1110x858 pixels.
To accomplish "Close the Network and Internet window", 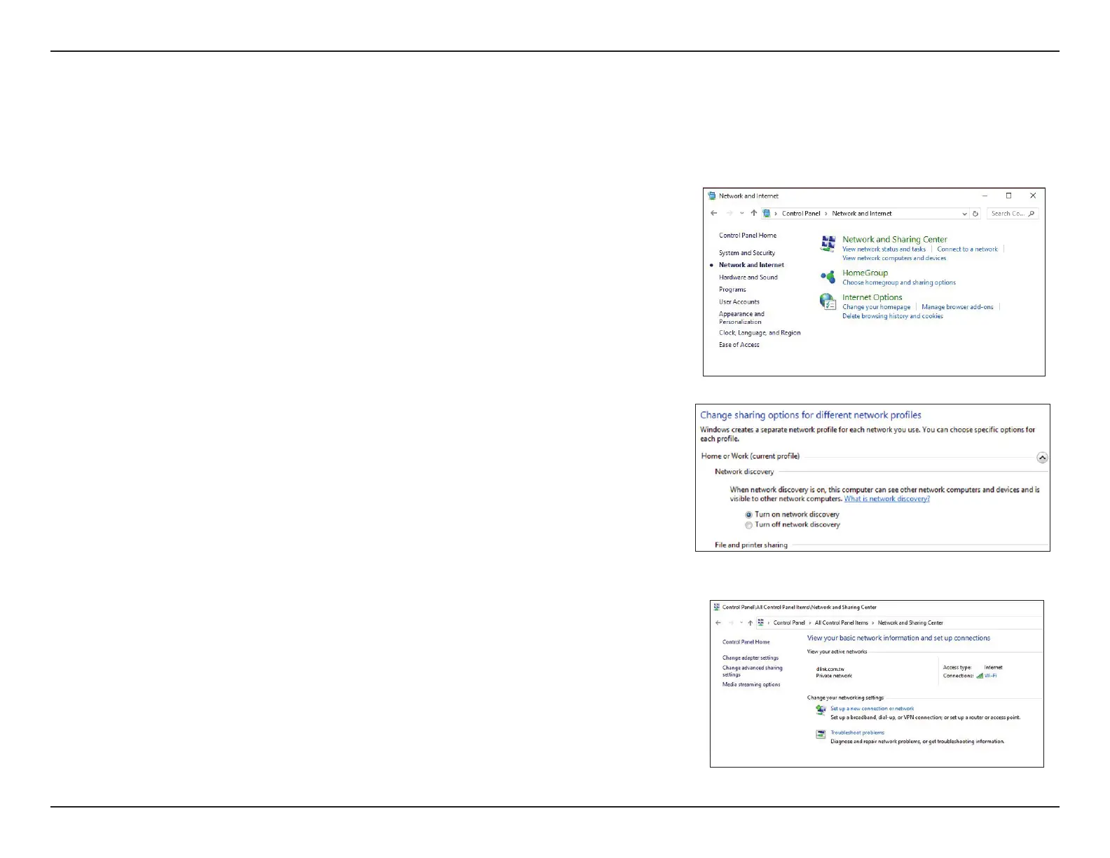I will pos(1033,196).
